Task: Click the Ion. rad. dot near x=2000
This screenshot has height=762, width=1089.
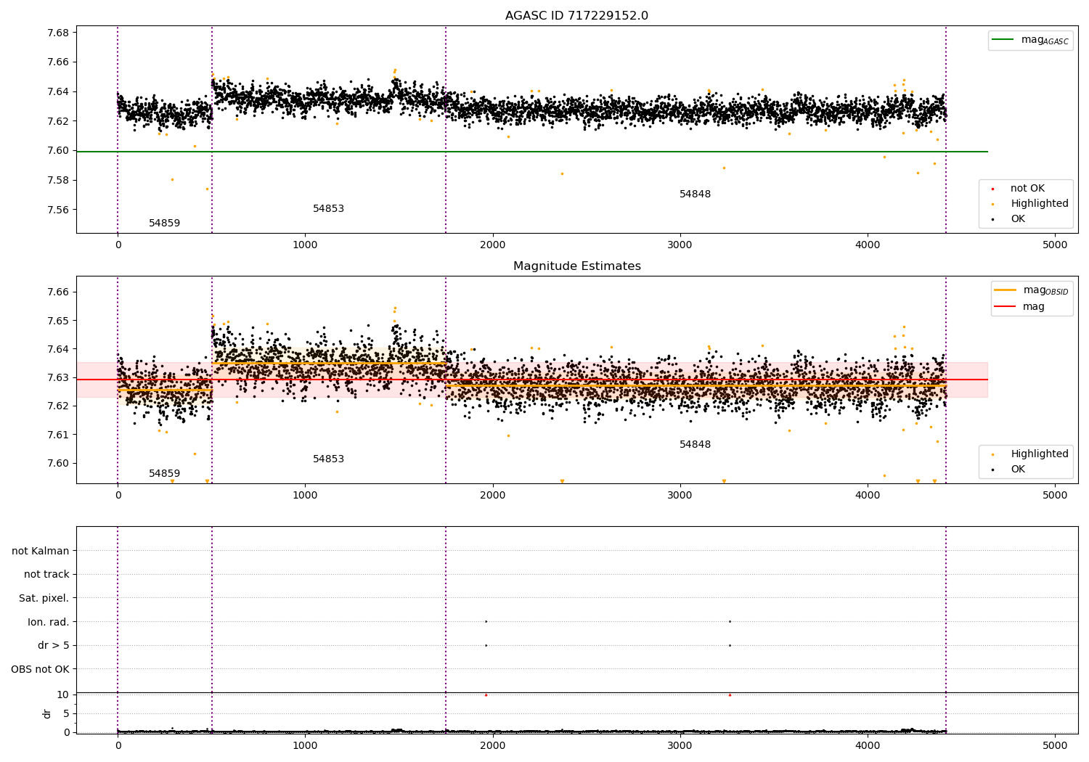Action: (x=486, y=622)
